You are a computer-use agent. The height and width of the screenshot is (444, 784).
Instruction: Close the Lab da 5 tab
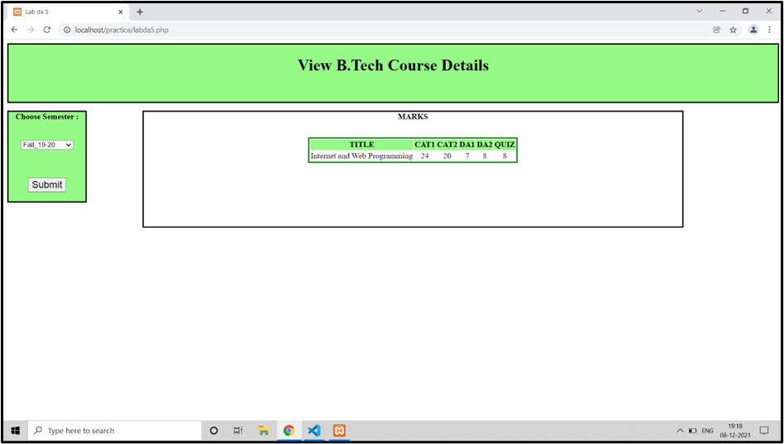[121, 12]
